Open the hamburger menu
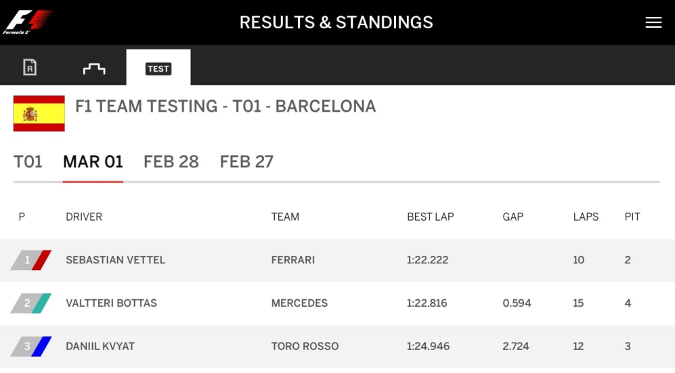This screenshot has width=675, height=373. click(653, 22)
